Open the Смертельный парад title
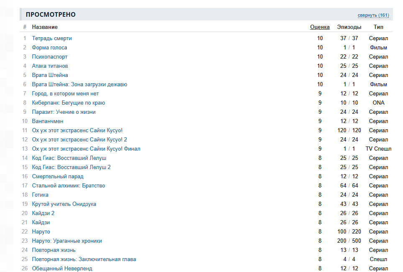 58,177
